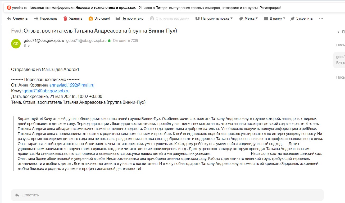Click the timestamp Сегодня в 7:39
Image resolution: width=345 pixels, height=203 pixels.
[125, 40]
